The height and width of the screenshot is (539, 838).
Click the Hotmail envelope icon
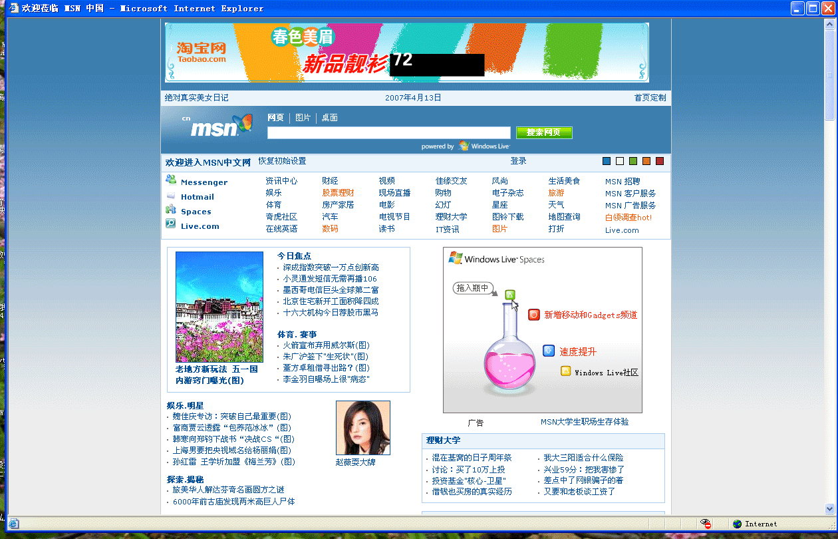(x=171, y=196)
